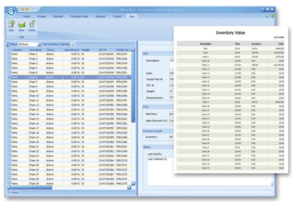This screenshot has height=211, width=297.
Task: Save the item using the green folder icon
Action: [22, 26]
